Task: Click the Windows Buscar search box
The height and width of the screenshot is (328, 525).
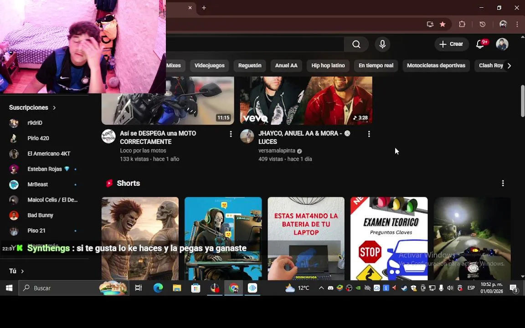Action: (x=74, y=288)
